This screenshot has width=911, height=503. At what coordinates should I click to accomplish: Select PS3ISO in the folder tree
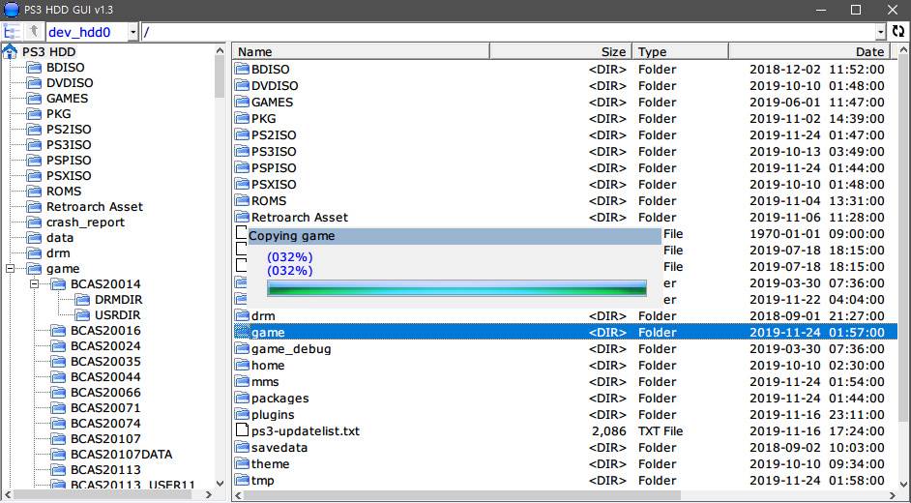tap(69, 145)
